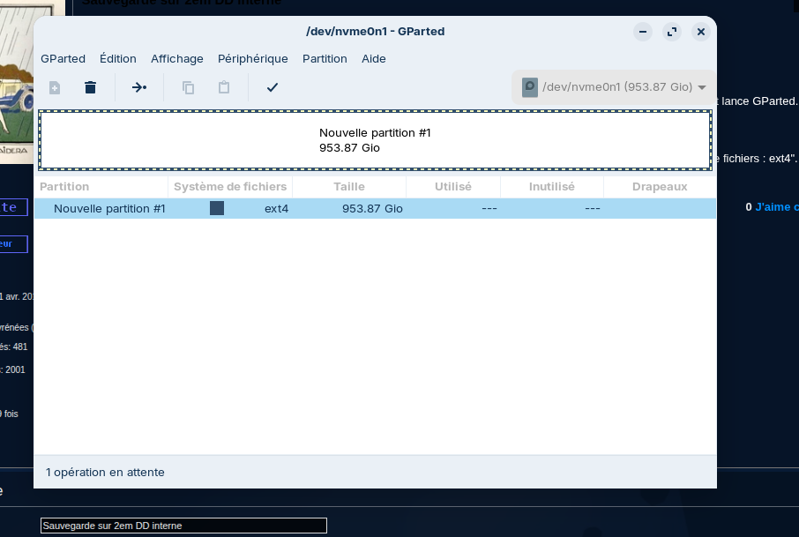
Task: Open the Aide menu
Action: (374, 59)
